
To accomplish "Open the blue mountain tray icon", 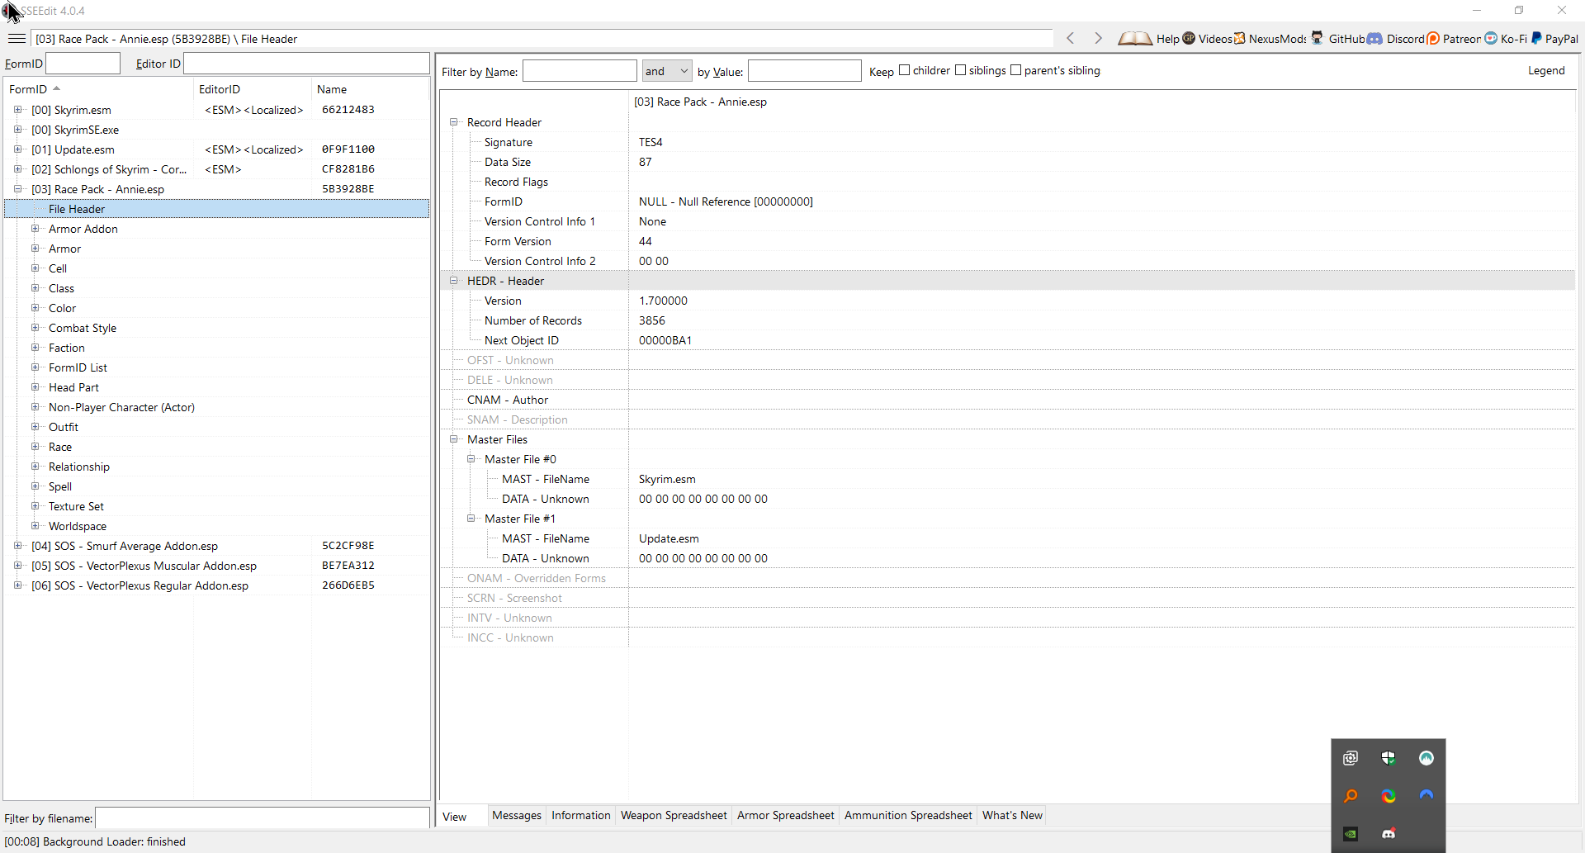I will [1426, 796].
